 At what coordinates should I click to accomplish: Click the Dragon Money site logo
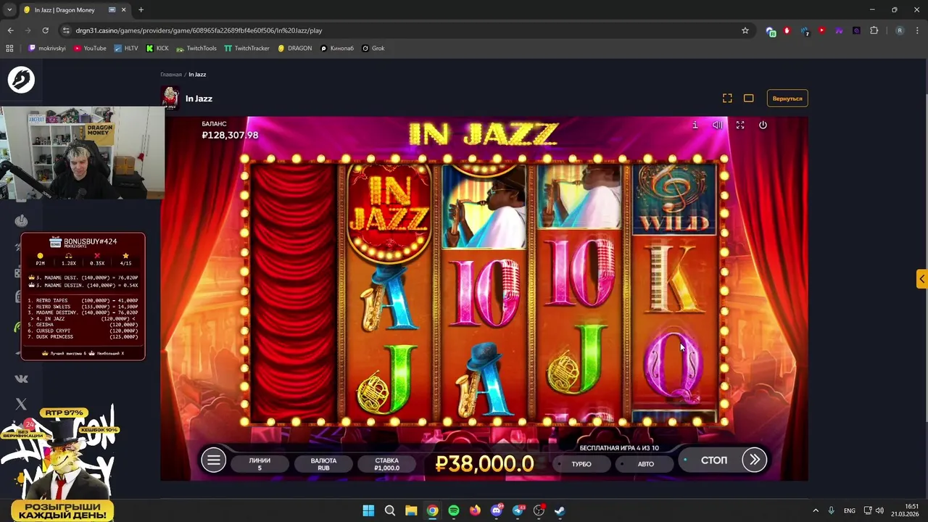(21, 80)
